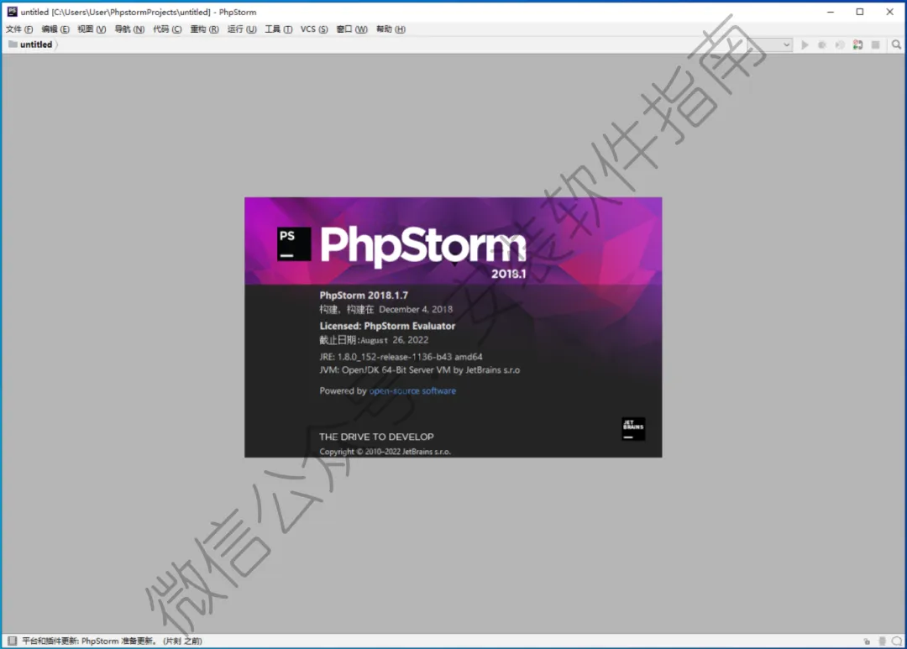Viewport: 907px width, 649px height.
Task: Open the 窗口 (W) menu
Action: [352, 29]
